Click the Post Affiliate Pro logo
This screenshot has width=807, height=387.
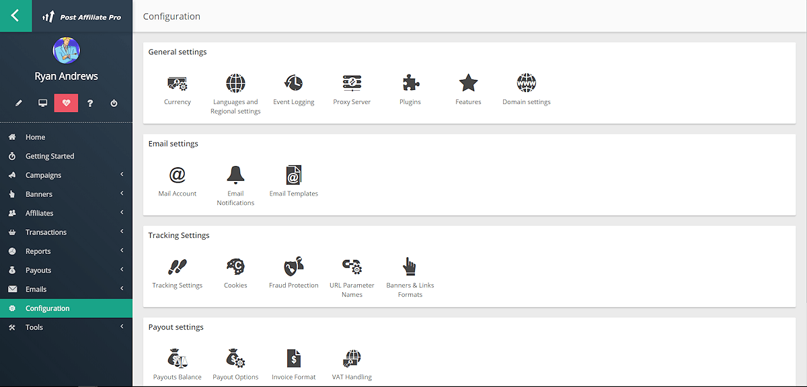point(81,17)
